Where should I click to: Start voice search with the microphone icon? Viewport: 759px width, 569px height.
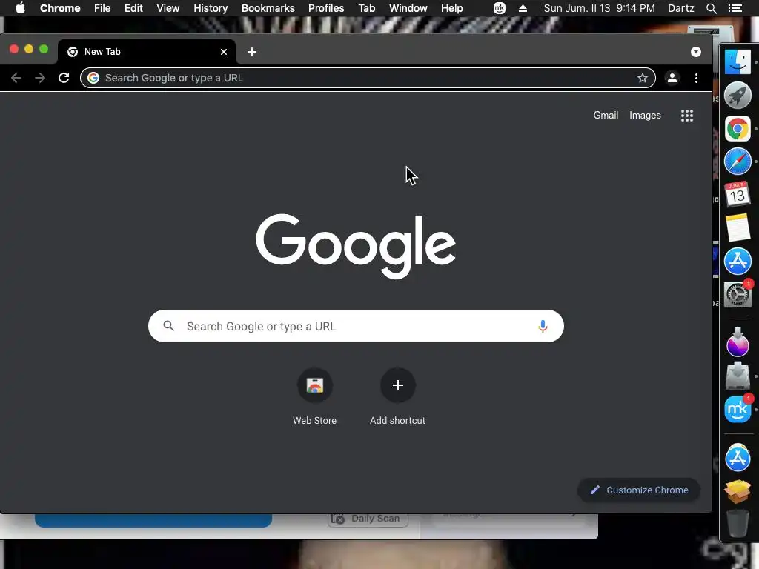point(543,326)
